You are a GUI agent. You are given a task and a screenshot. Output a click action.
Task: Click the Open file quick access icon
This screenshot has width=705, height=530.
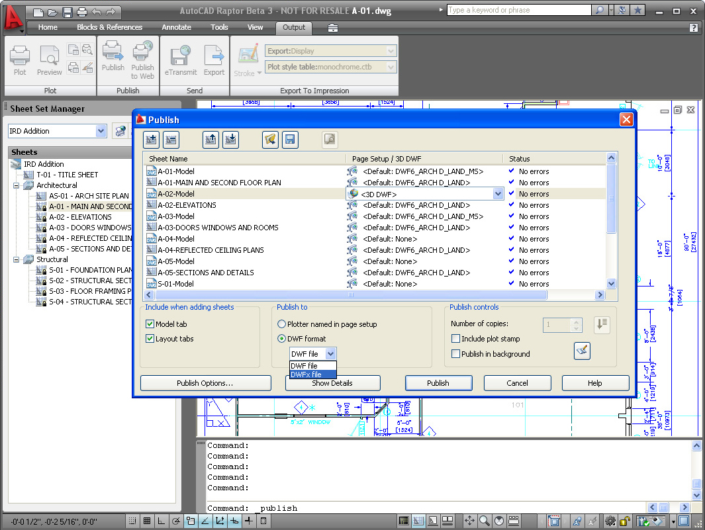[x=53, y=12]
